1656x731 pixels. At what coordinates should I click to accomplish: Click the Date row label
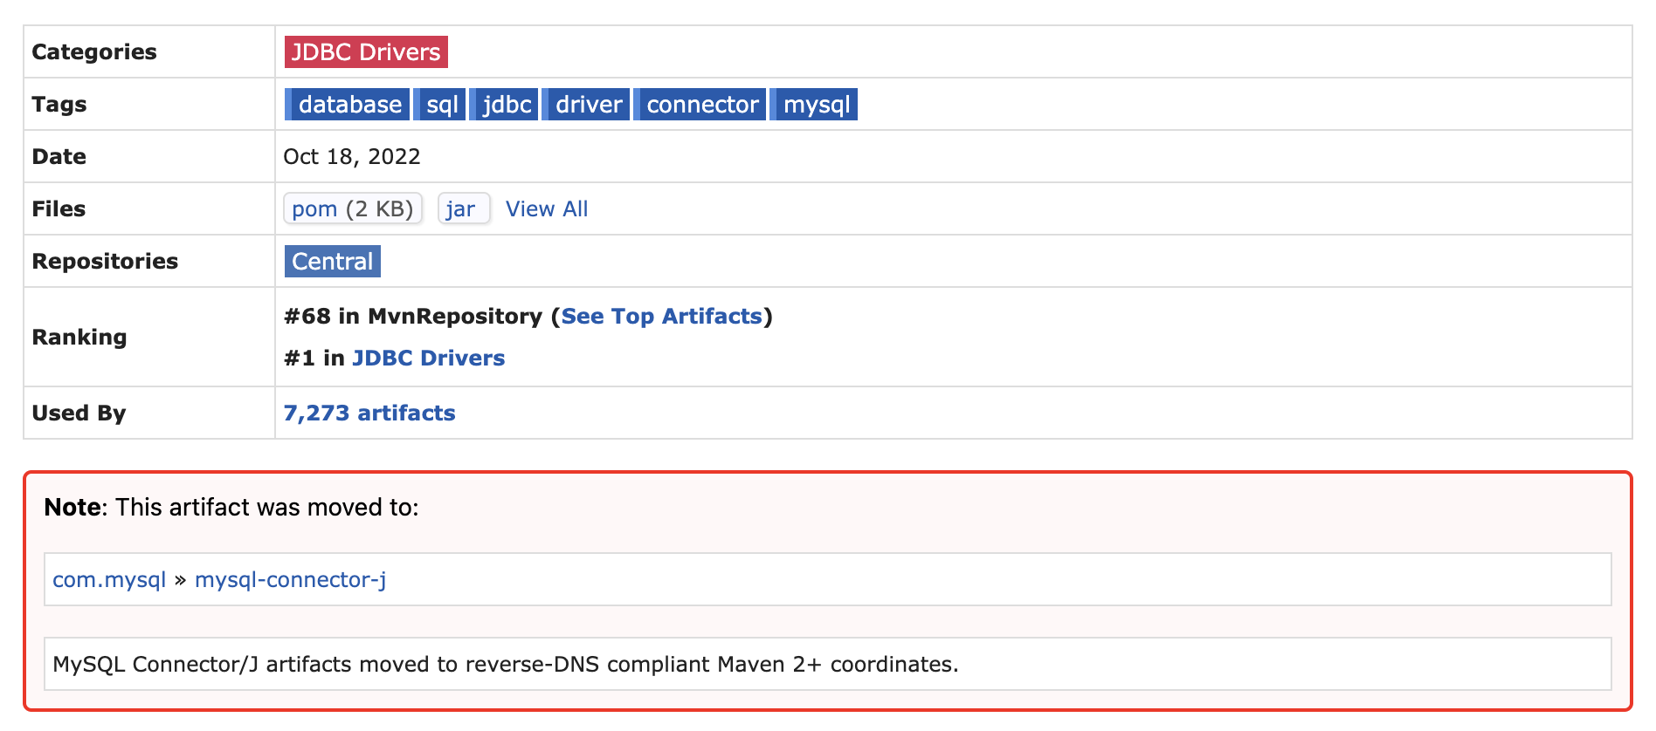[59, 157]
